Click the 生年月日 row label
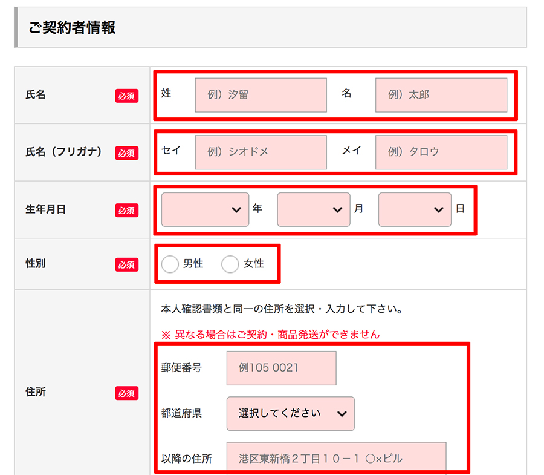 46,209
